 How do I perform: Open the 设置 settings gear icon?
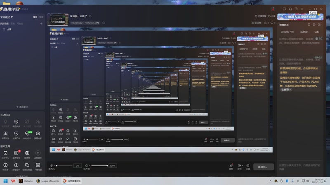coord(248,166)
